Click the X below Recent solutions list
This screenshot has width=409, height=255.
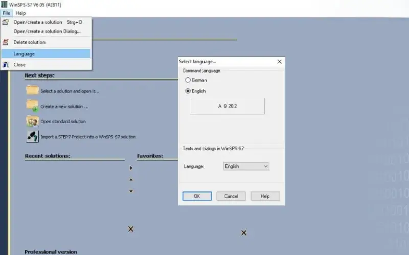click(131, 229)
